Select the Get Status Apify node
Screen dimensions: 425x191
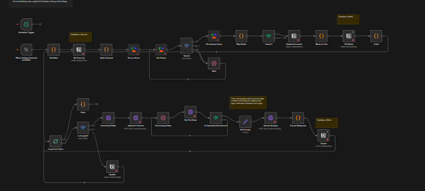pos(161,50)
